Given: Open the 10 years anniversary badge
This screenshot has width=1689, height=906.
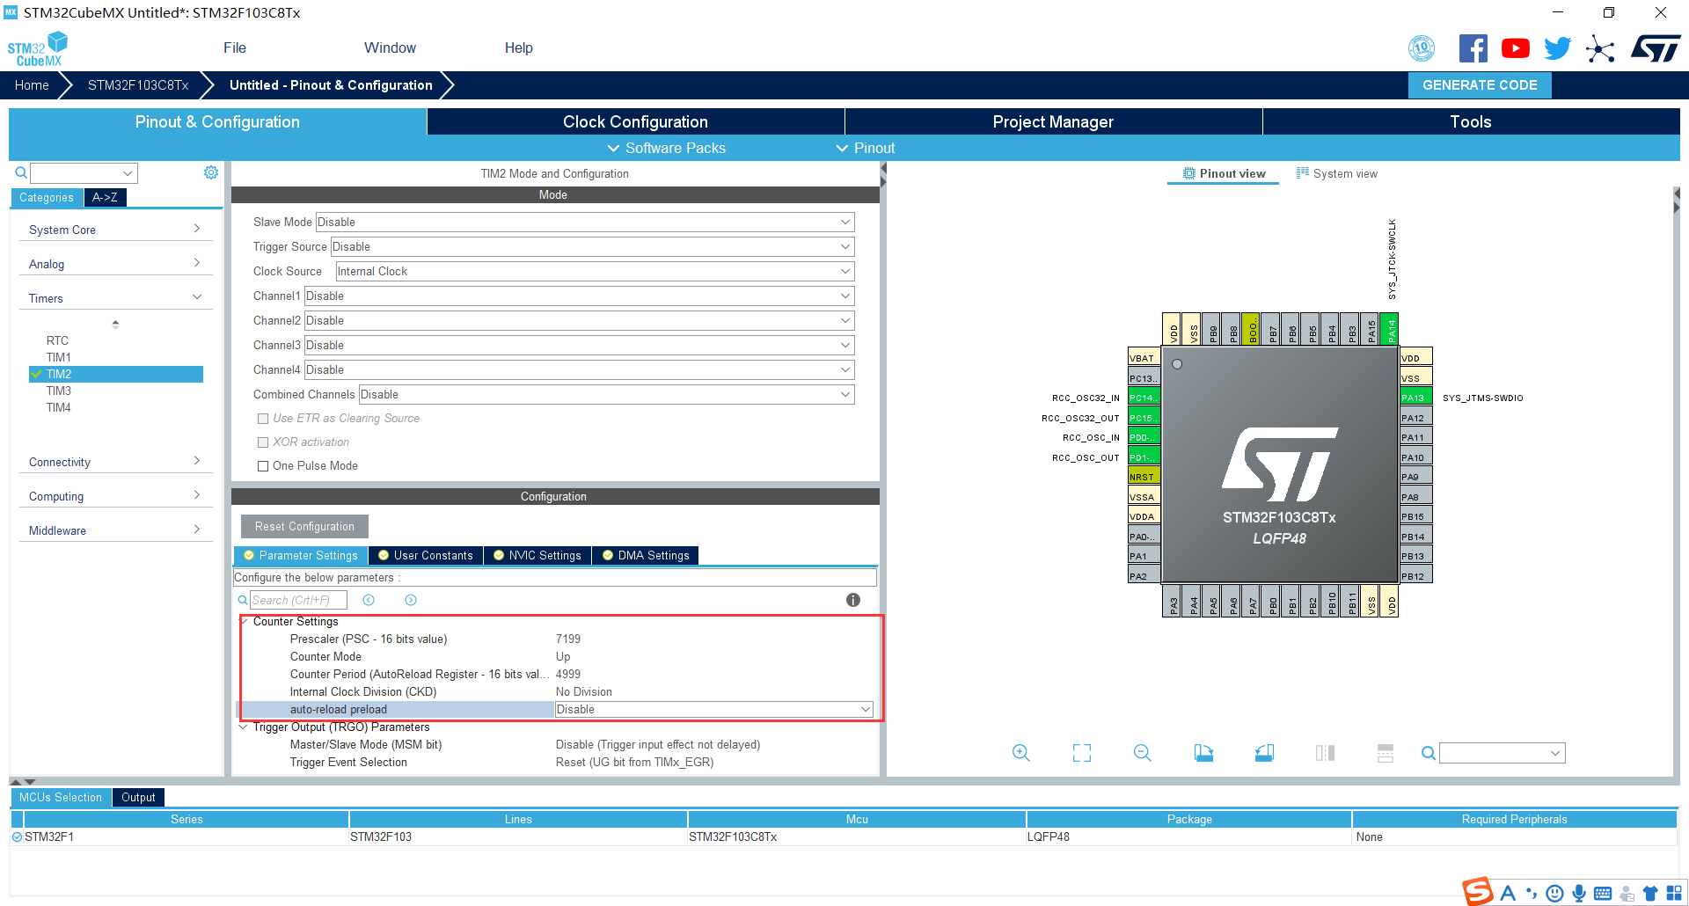Looking at the screenshot, I should click(1422, 48).
